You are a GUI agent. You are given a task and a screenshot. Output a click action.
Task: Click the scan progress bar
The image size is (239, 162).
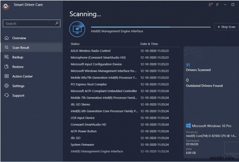151,27
